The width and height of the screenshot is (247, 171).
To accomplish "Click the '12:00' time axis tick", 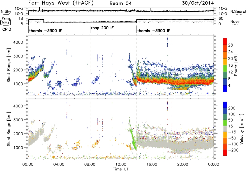I will point(121,164).
